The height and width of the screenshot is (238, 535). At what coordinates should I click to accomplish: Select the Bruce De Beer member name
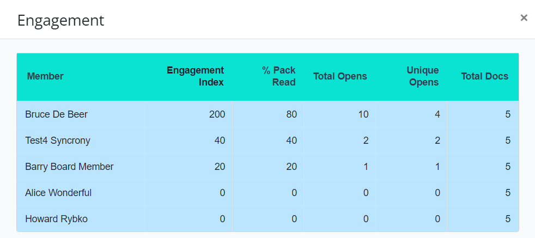(56, 114)
